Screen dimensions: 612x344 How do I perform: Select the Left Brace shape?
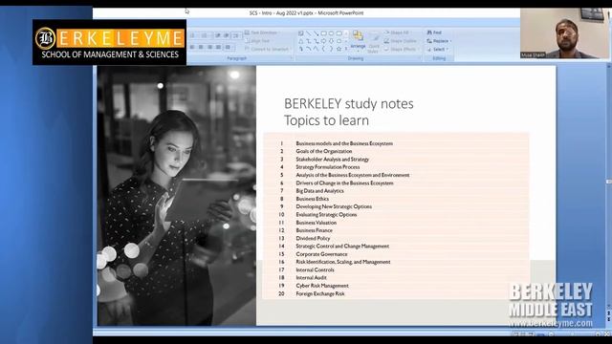click(x=323, y=49)
